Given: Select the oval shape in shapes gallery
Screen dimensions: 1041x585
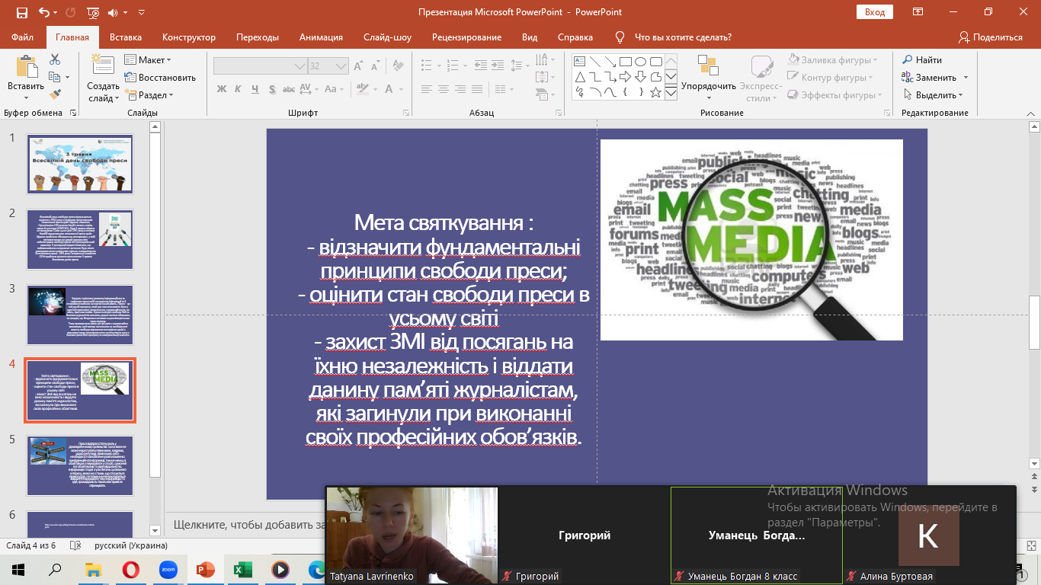Looking at the screenshot, I should tap(640, 62).
